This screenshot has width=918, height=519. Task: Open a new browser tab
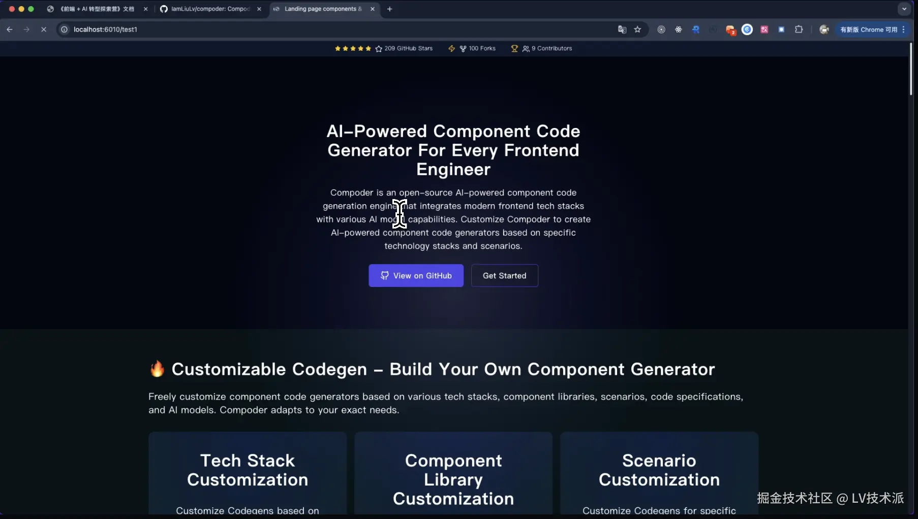pyautogui.click(x=390, y=9)
